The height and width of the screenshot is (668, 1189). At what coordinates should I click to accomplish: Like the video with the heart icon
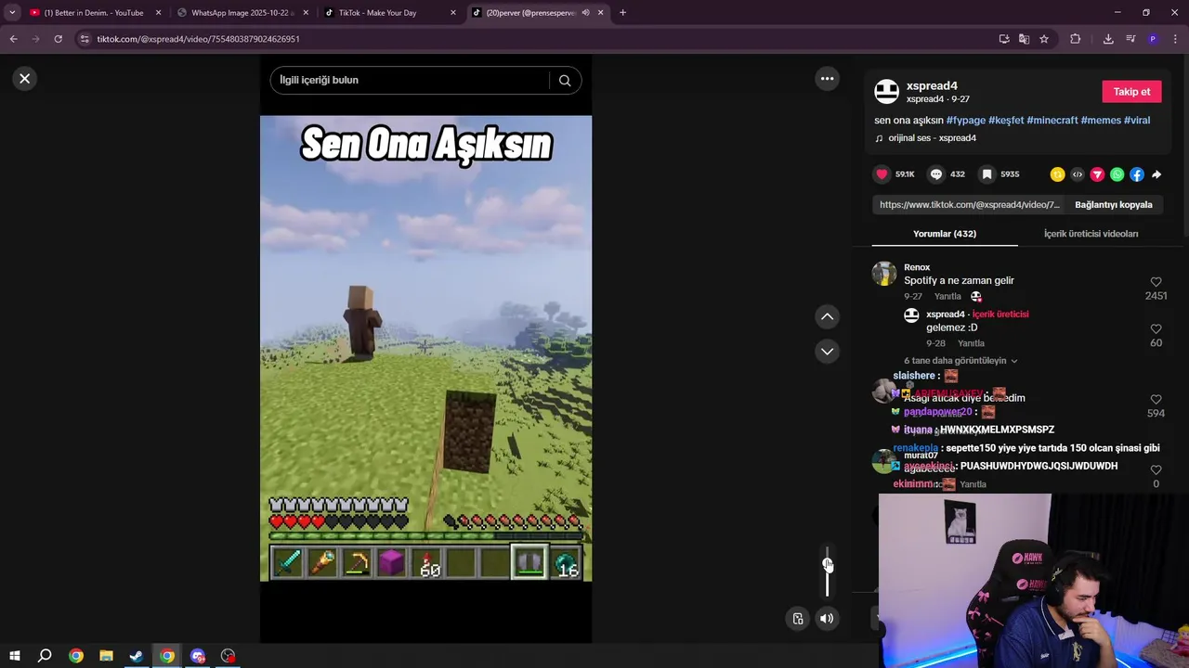882,174
